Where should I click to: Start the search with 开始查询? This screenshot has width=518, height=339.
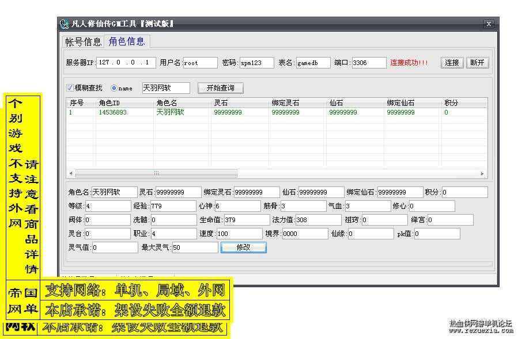coord(220,88)
